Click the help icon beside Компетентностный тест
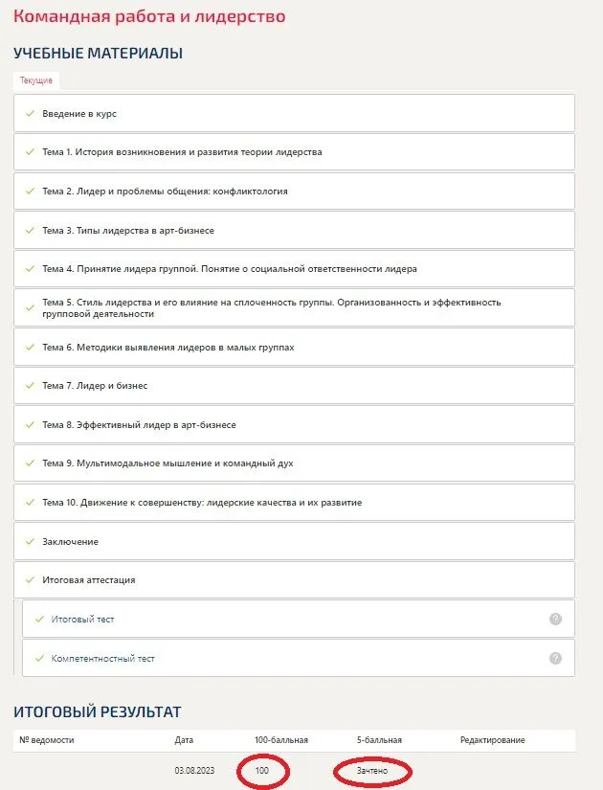The width and height of the screenshot is (603, 790). 555,658
